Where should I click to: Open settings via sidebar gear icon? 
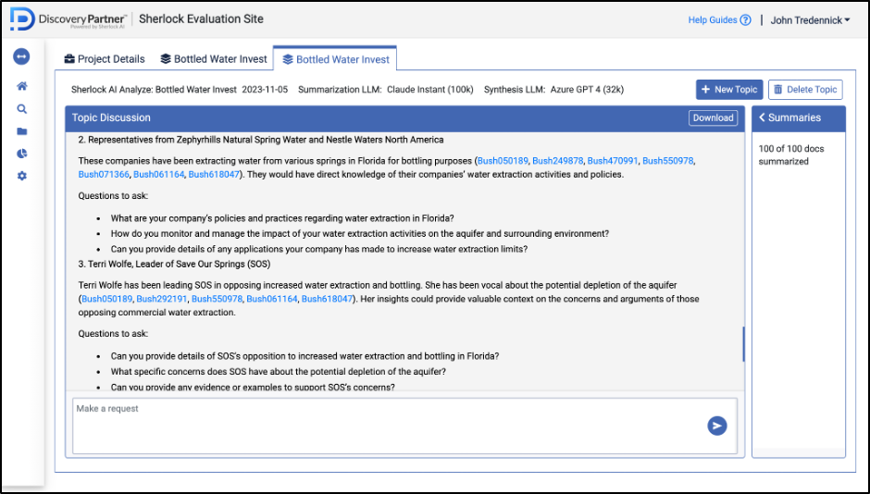[x=21, y=176]
